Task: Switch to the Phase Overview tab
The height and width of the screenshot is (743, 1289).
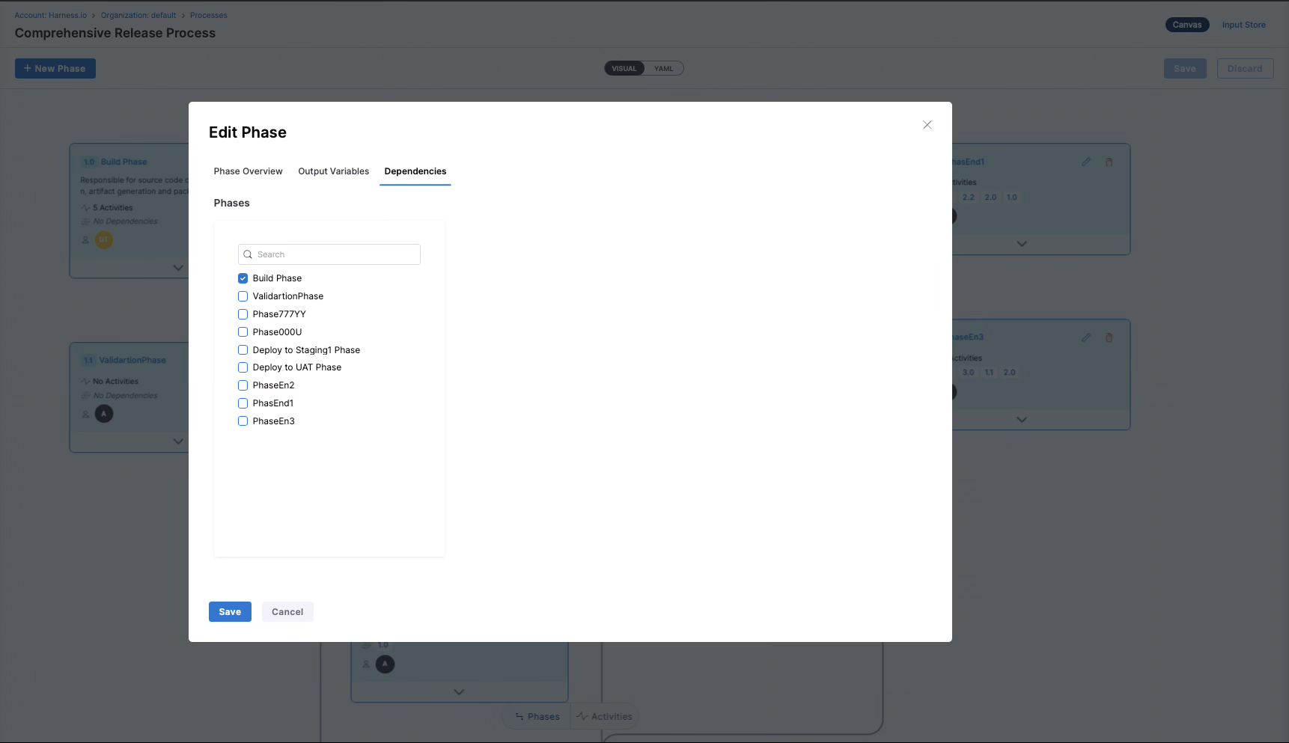Action: tap(248, 171)
